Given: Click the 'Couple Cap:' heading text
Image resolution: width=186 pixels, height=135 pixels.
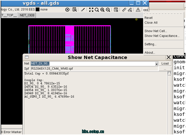Looking at the screenshot, I should (x=34, y=80).
